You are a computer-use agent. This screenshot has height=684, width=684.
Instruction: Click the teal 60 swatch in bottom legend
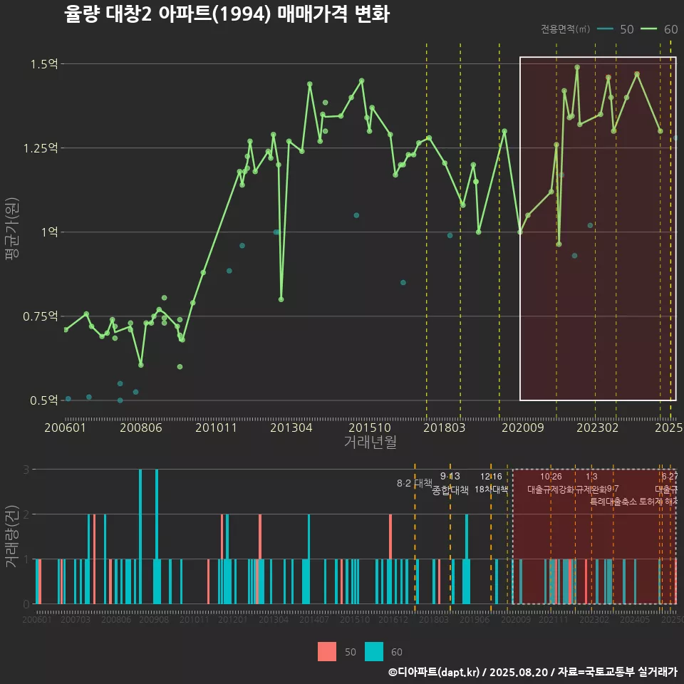(x=374, y=651)
